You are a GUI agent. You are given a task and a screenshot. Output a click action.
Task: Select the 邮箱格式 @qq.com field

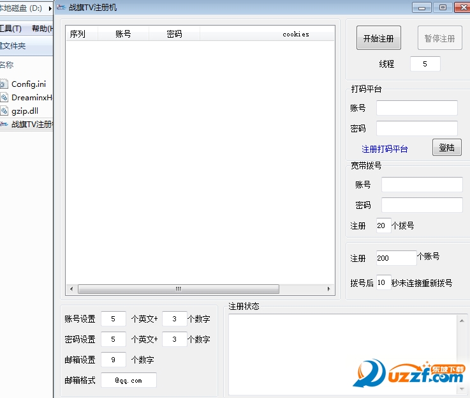(x=129, y=380)
